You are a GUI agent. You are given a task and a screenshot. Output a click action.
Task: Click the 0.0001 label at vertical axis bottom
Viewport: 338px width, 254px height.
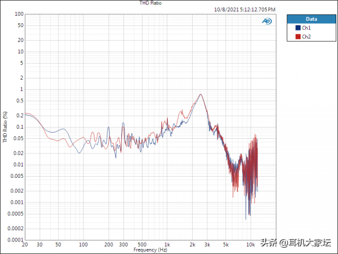15,240
